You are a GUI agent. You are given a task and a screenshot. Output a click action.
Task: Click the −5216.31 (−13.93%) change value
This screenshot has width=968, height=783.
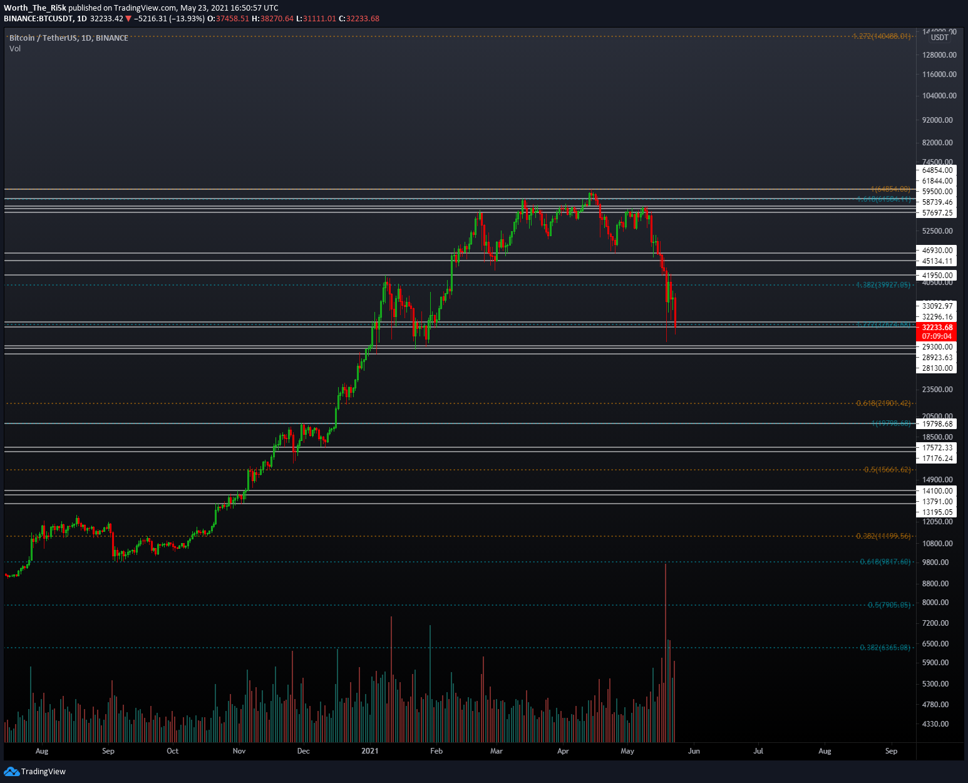point(169,19)
